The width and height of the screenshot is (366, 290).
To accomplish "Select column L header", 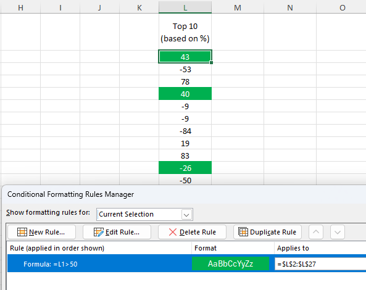I will (185, 7).
